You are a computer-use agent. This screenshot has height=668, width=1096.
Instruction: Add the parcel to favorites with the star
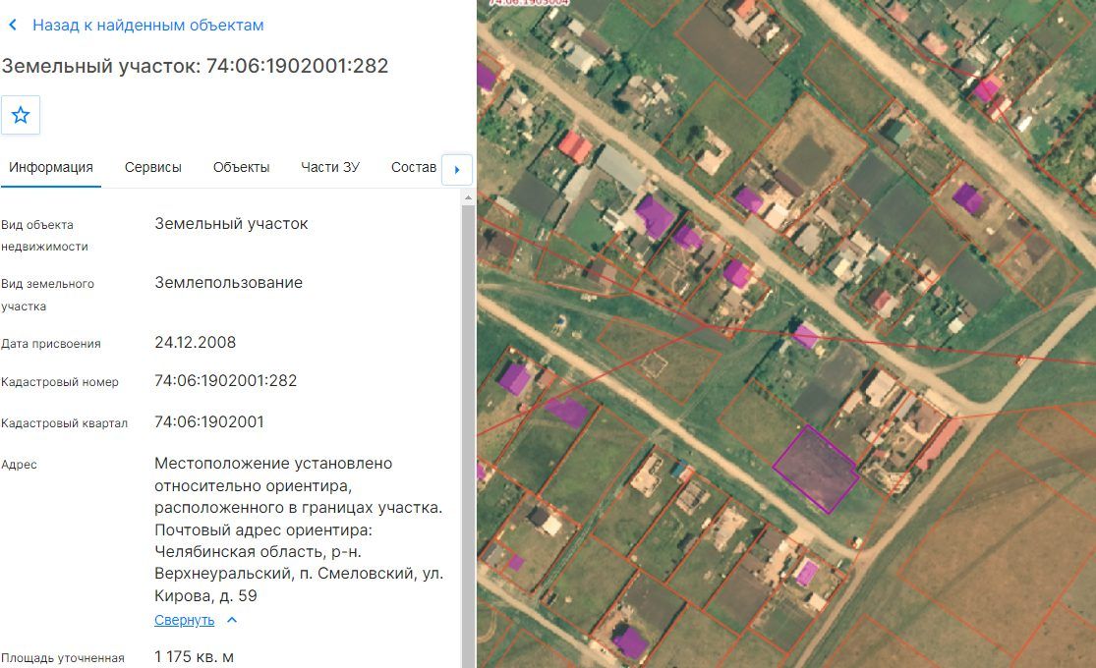[x=21, y=115]
